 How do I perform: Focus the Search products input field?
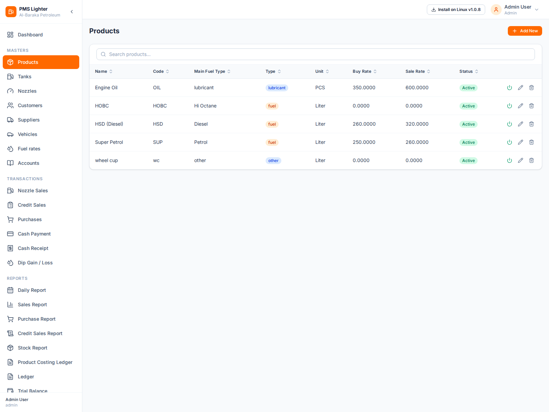(x=316, y=54)
